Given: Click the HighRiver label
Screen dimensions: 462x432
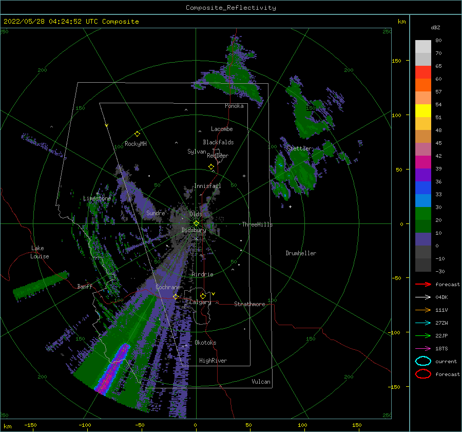Looking at the screenshot, I should click(x=213, y=361).
